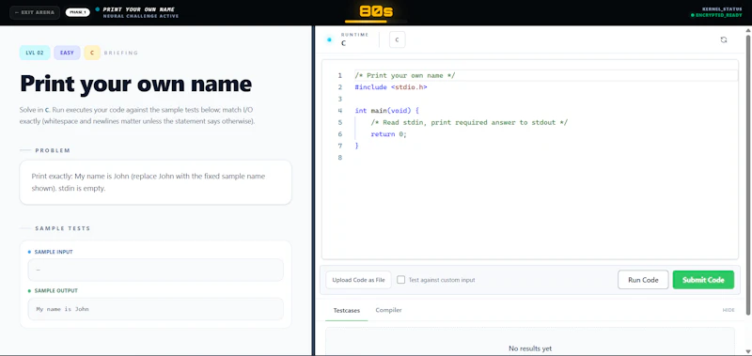The width and height of the screenshot is (752, 356).
Task: Click the BRIEFING label
Action: [121, 53]
